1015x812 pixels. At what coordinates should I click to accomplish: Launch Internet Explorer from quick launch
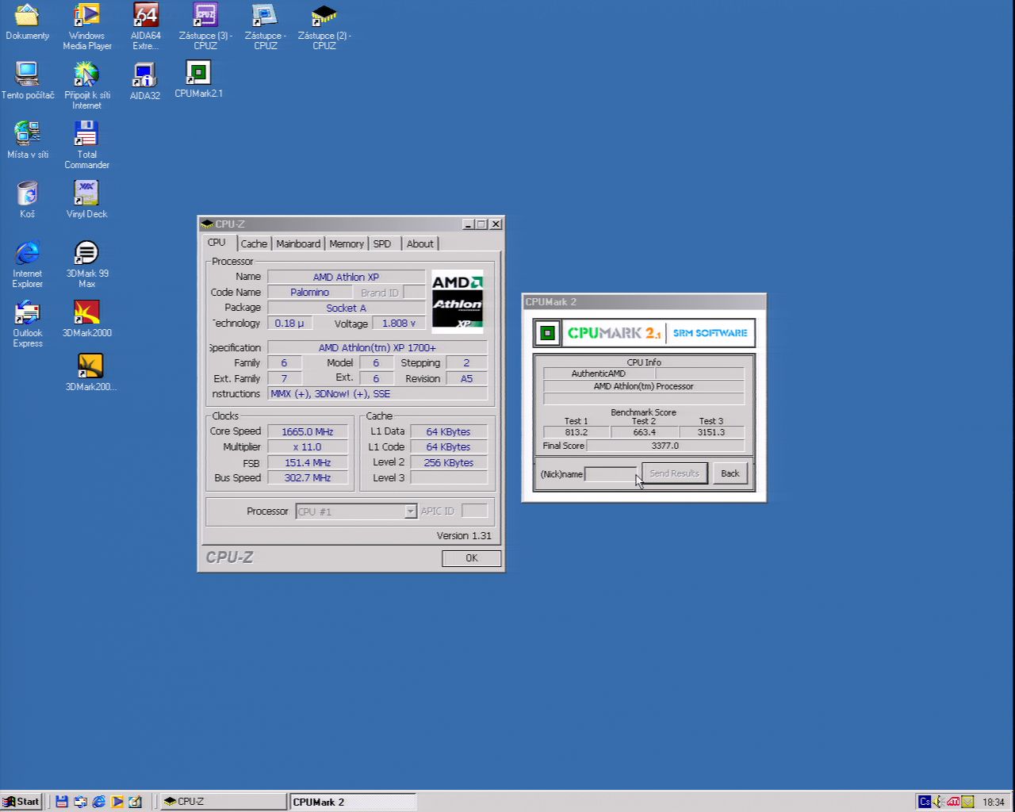point(98,802)
